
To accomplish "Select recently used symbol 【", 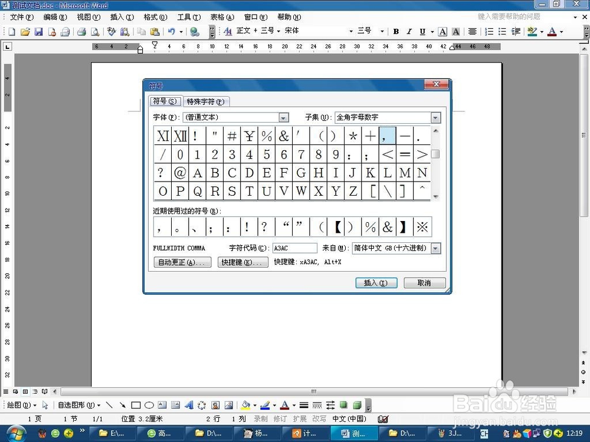I will (337, 227).
